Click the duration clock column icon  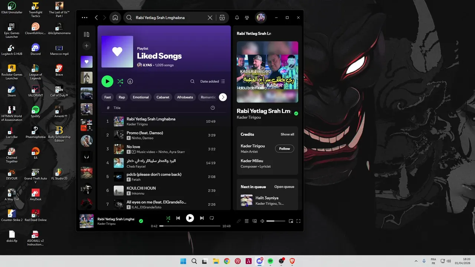213,108
